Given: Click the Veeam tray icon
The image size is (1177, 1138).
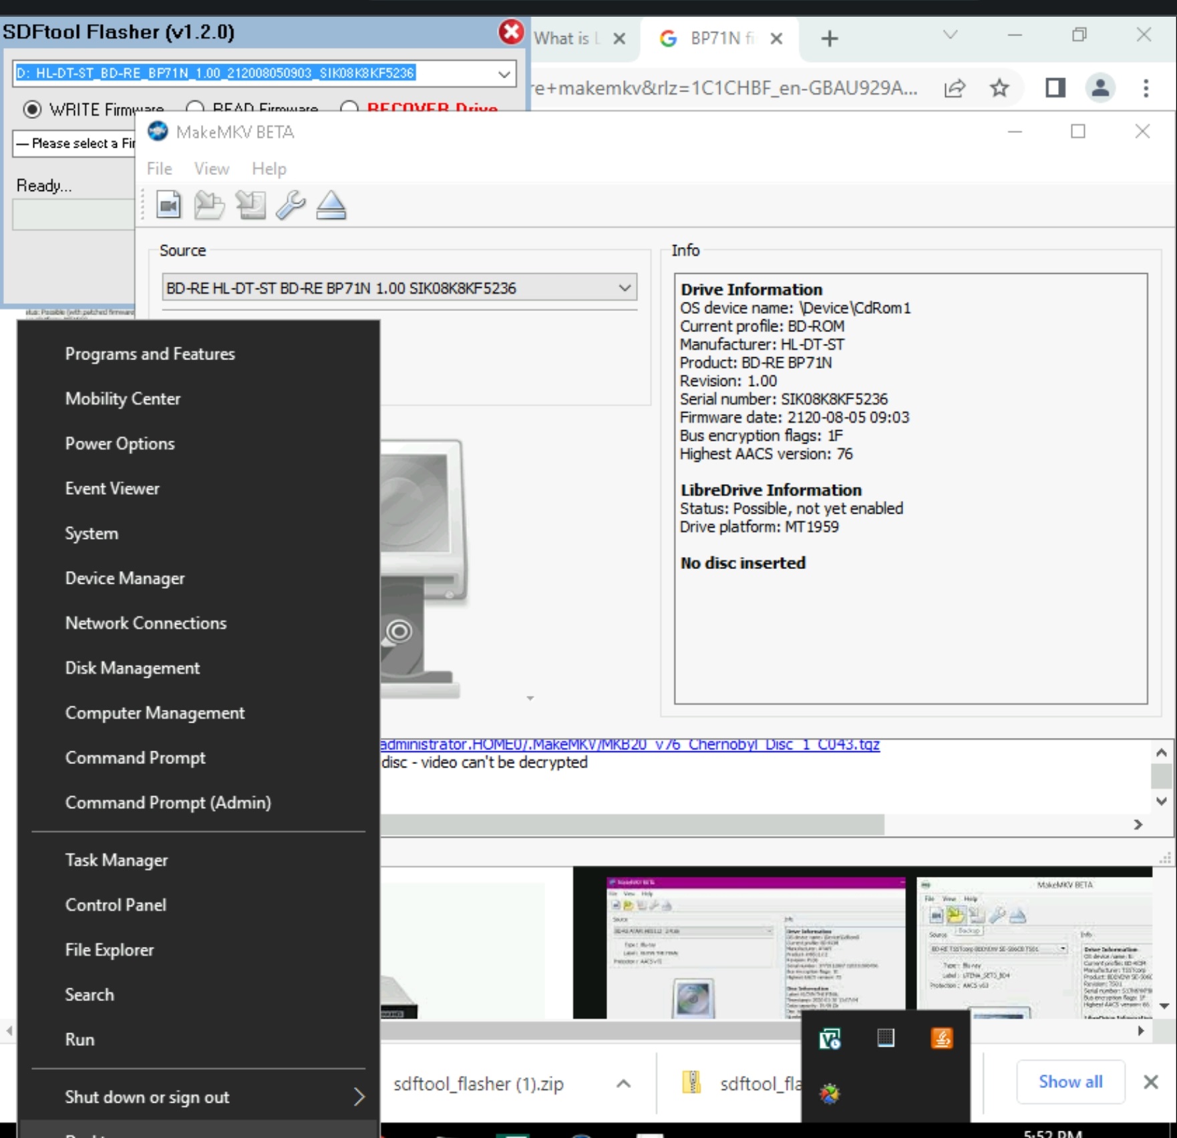Looking at the screenshot, I should tap(830, 1038).
